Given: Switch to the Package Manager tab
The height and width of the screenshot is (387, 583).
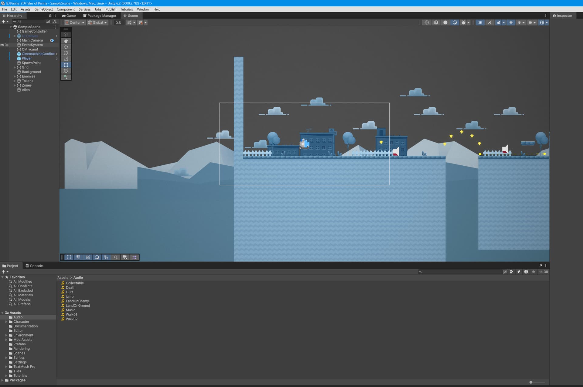Looking at the screenshot, I should (100, 16).
